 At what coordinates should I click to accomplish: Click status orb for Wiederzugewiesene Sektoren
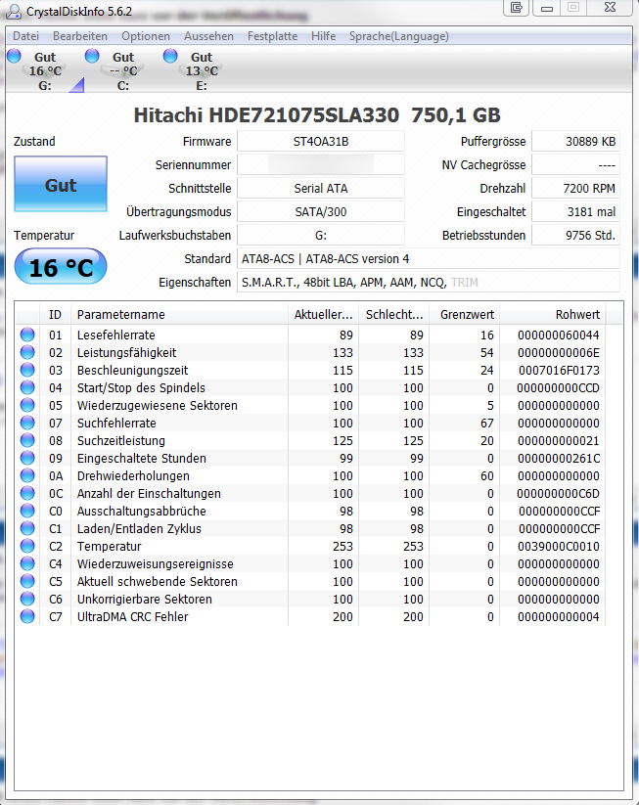pos(27,405)
